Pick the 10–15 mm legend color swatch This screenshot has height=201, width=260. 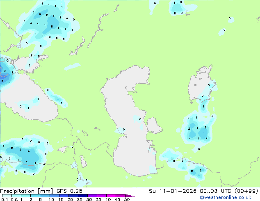[54, 196]
